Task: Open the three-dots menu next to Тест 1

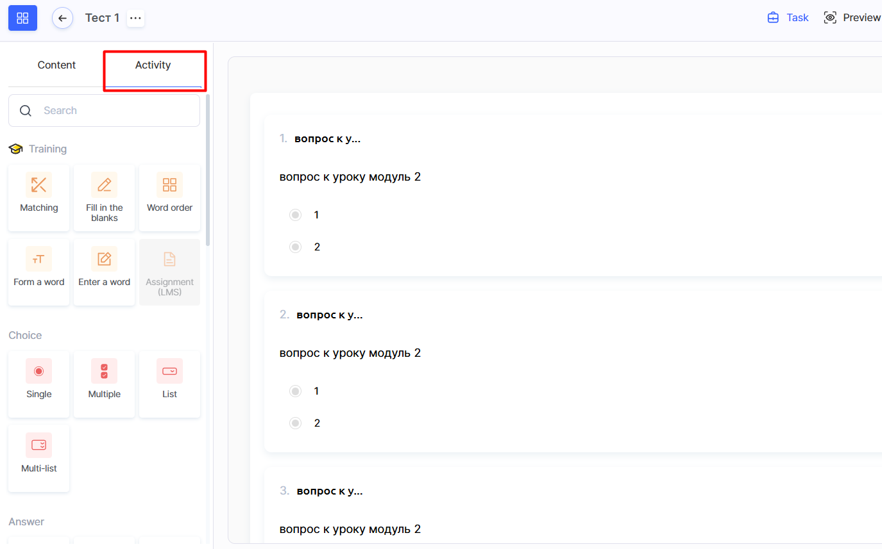Action: coord(135,18)
